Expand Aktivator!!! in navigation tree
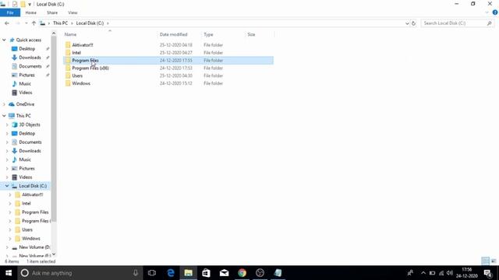Image resolution: width=499 pixels, height=280 pixels. pos(10,194)
